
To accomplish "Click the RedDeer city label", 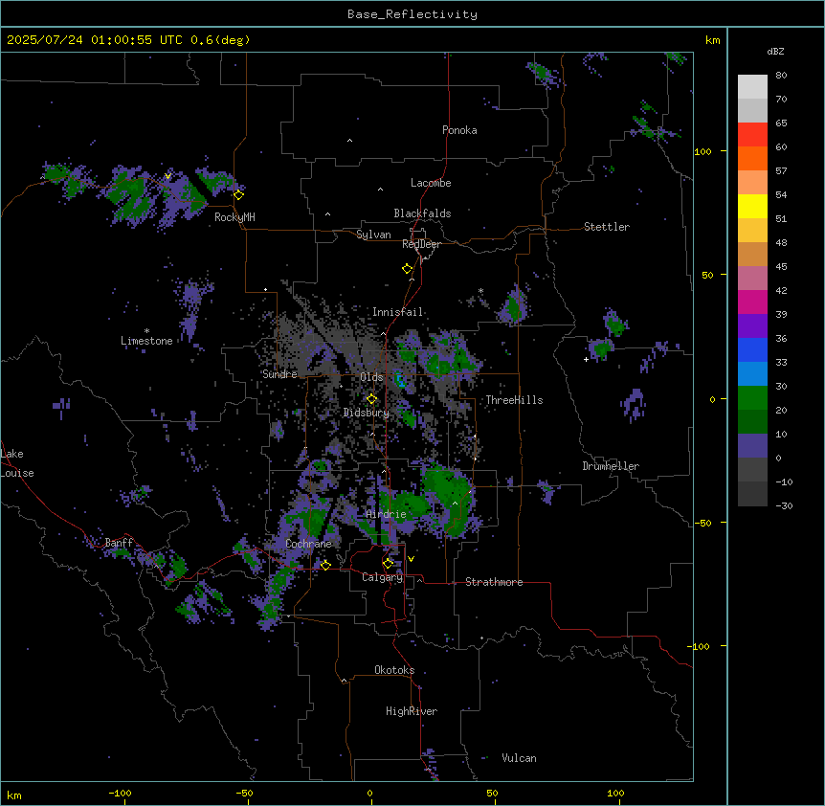I will [421, 244].
